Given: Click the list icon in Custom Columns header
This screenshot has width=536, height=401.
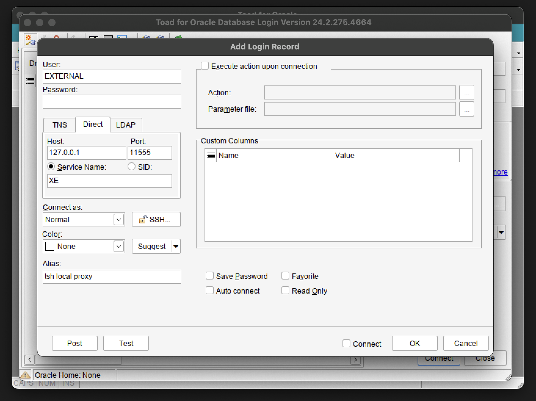Looking at the screenshot, I should pyautogui.click(x=211, y=155).
